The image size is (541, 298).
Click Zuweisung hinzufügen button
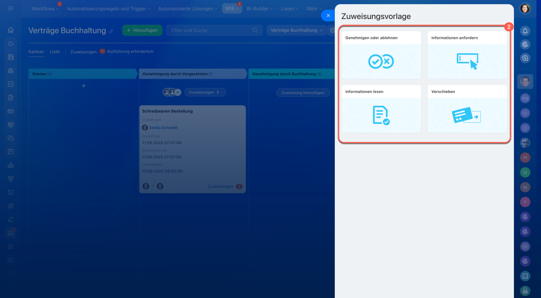tap(303, 93)
